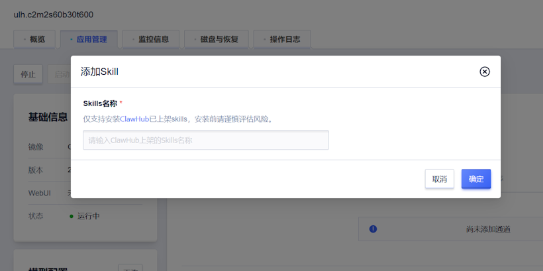This screenshot has height=271, width=543.
Task: Switch to the 监控信息 tab
Action: 150,39
